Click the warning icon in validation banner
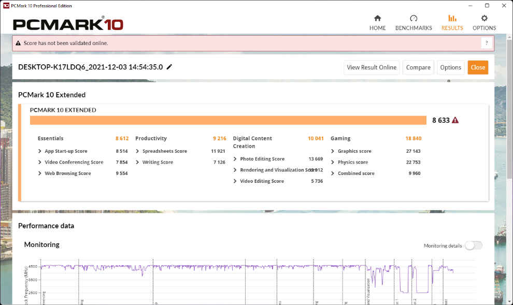The width and height of the screenshot is (513, 305). tap(18, 43)
